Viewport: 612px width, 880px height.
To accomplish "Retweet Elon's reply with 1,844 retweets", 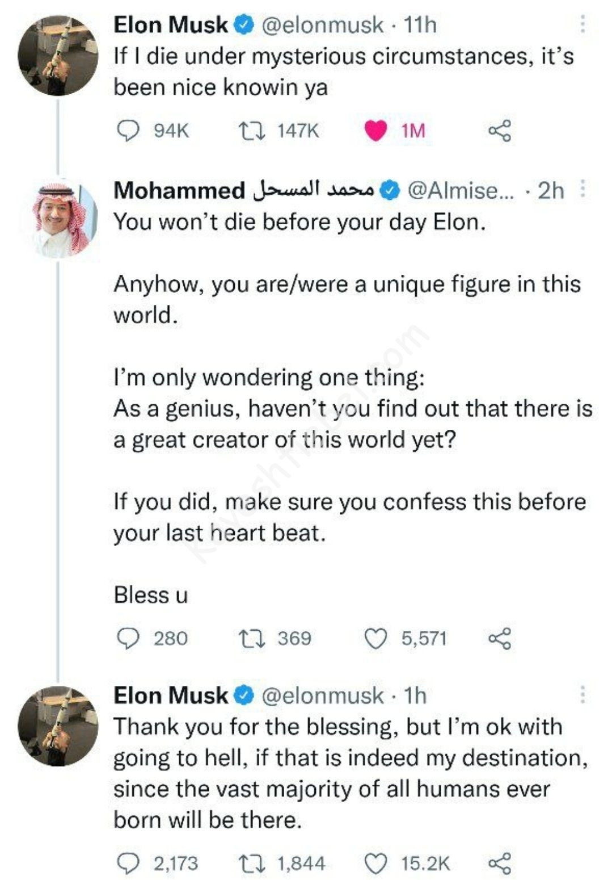I will [251, 864].
